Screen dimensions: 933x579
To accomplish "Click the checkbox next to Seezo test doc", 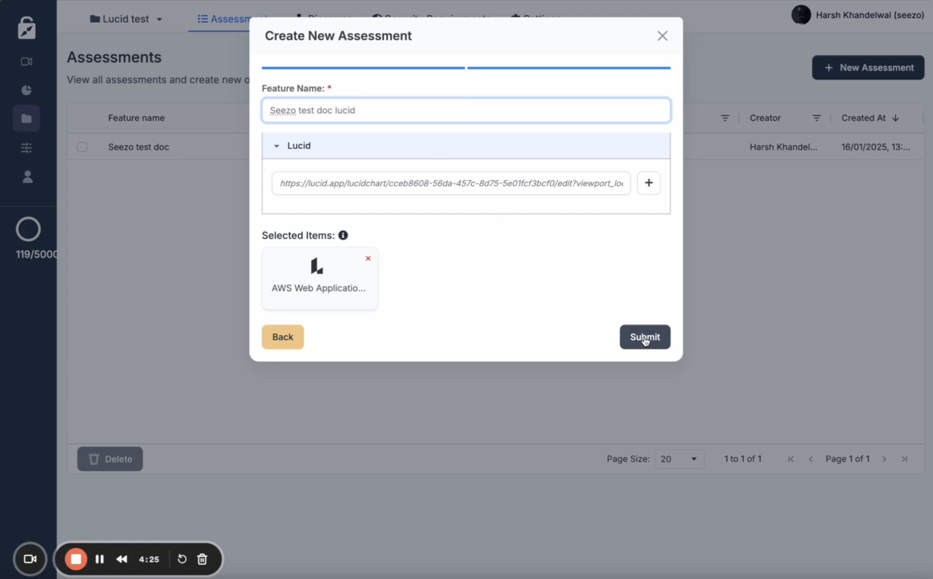I will pos(82,147).
